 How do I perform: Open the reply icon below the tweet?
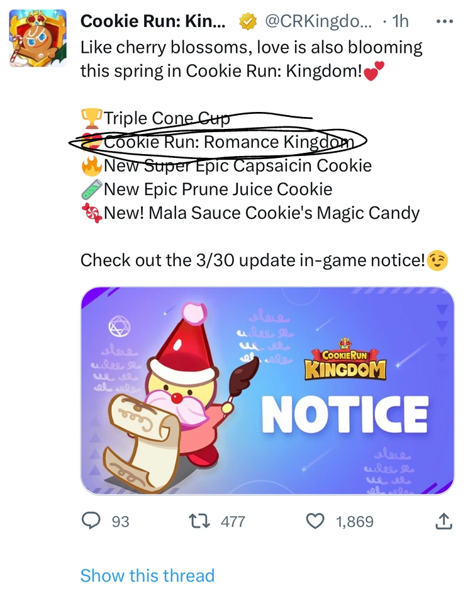point(91,521)
